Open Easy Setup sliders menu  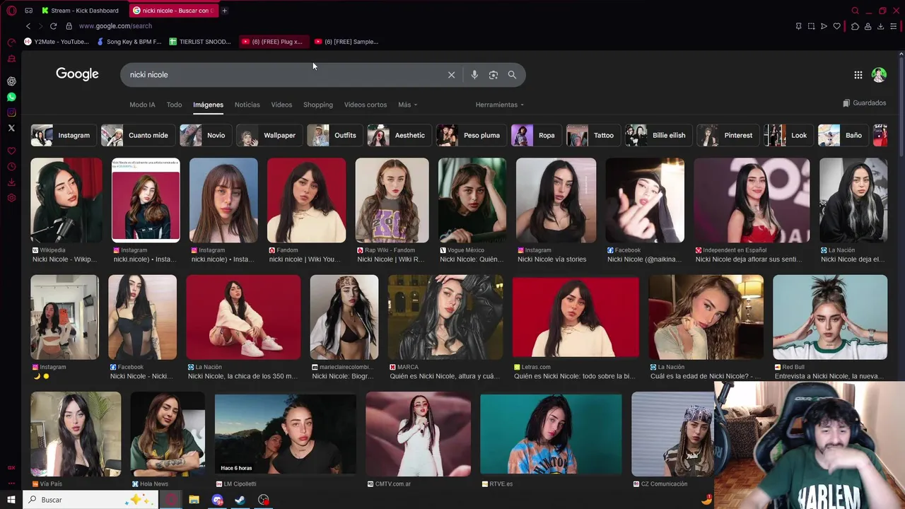pos(894,26)
